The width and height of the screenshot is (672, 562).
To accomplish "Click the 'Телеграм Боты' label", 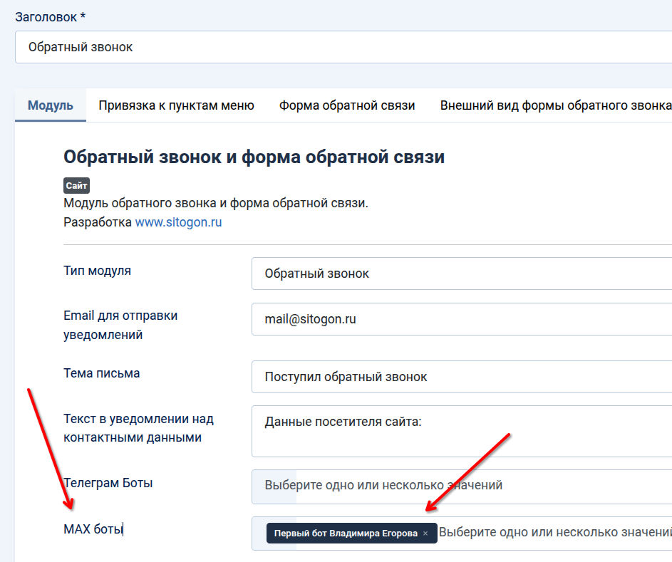I will 108,483.
